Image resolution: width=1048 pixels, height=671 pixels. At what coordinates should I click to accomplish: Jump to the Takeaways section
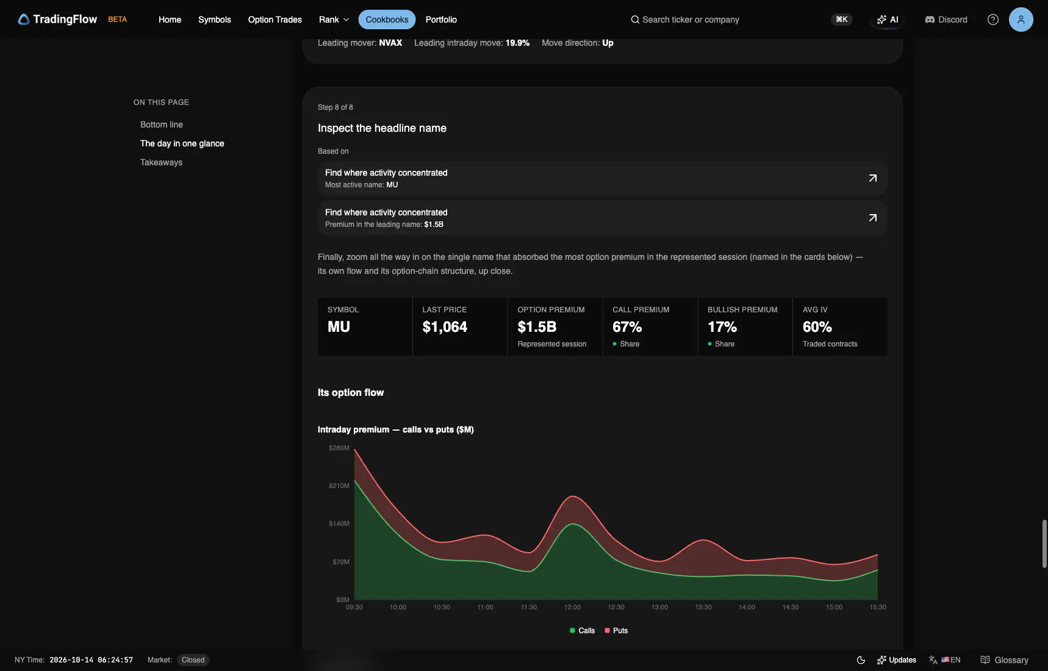161,162
